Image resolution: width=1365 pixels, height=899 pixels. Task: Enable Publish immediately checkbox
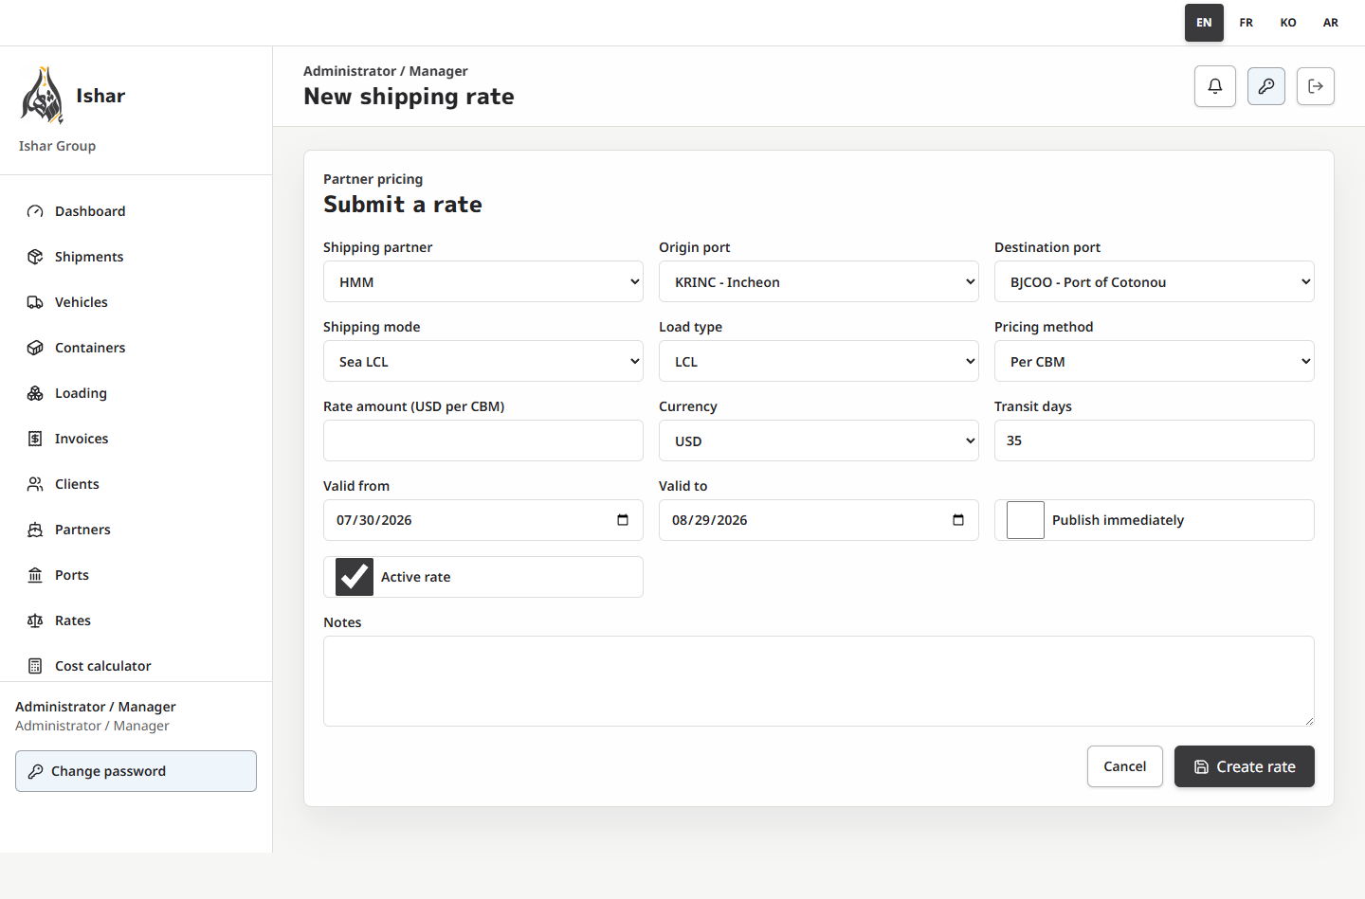1026,520
